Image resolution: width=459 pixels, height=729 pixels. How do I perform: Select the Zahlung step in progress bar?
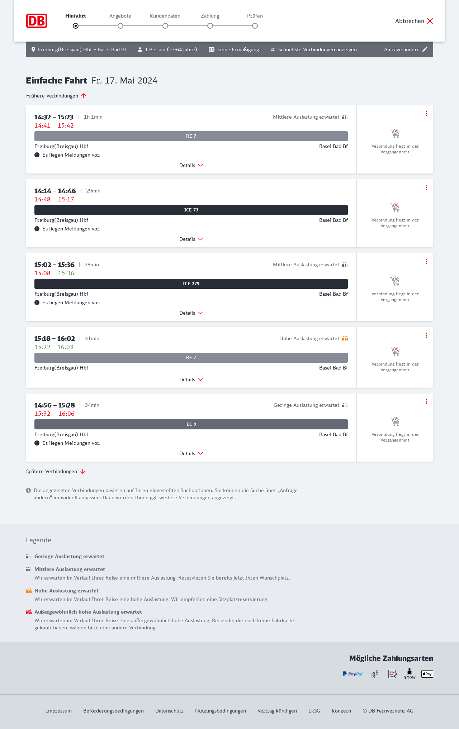point(210,26)
